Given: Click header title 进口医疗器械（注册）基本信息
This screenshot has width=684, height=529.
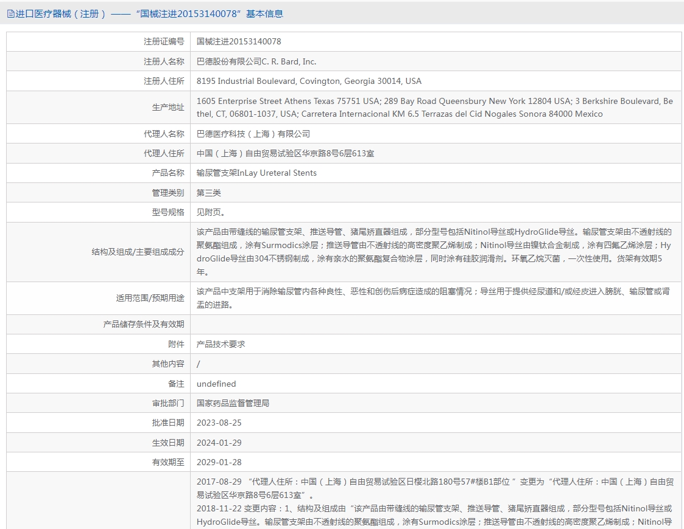Looking at the screenshot, I should coord(149,14).
